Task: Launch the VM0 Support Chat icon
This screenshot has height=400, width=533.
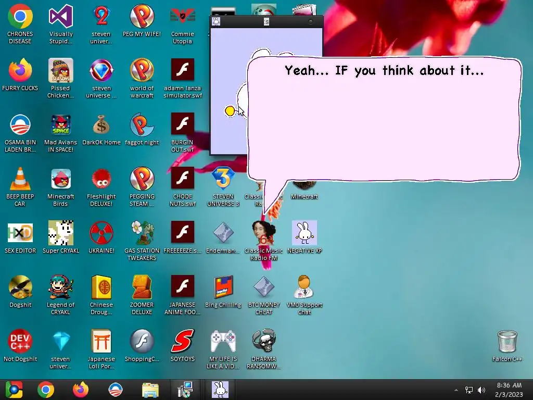Action: (x=304, y=295)
